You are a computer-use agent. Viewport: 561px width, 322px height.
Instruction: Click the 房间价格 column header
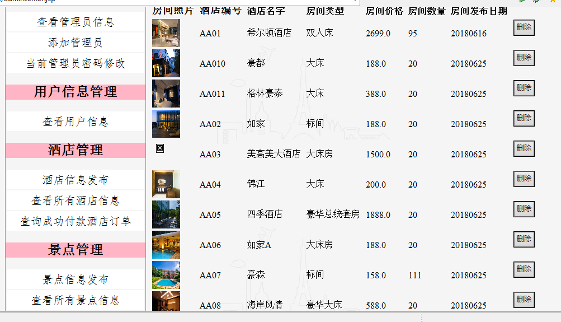pyautogui.click(x=384, y=11)
